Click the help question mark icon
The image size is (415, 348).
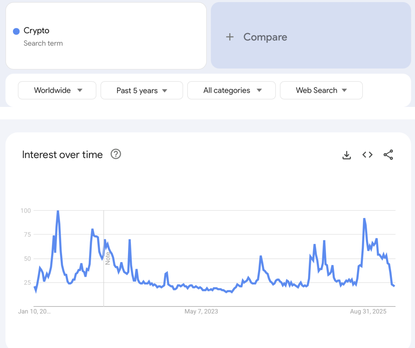click(116, 154)
